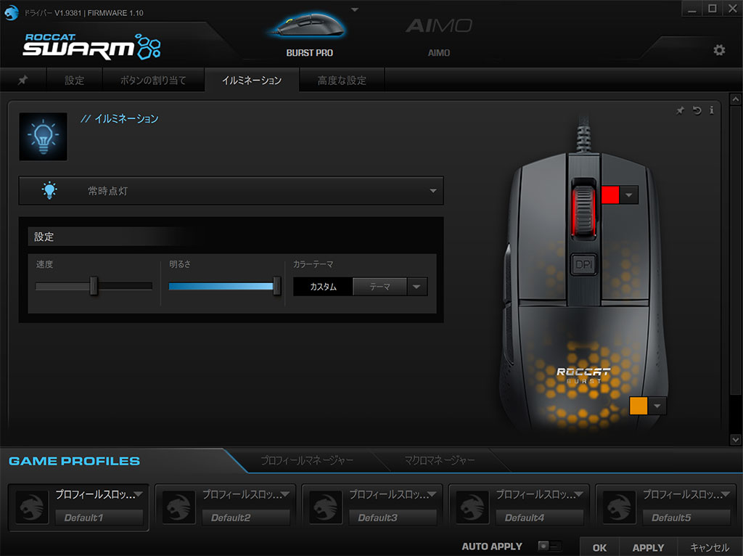Click the Default5 profile ROCCAT icon

pos(619,507)
